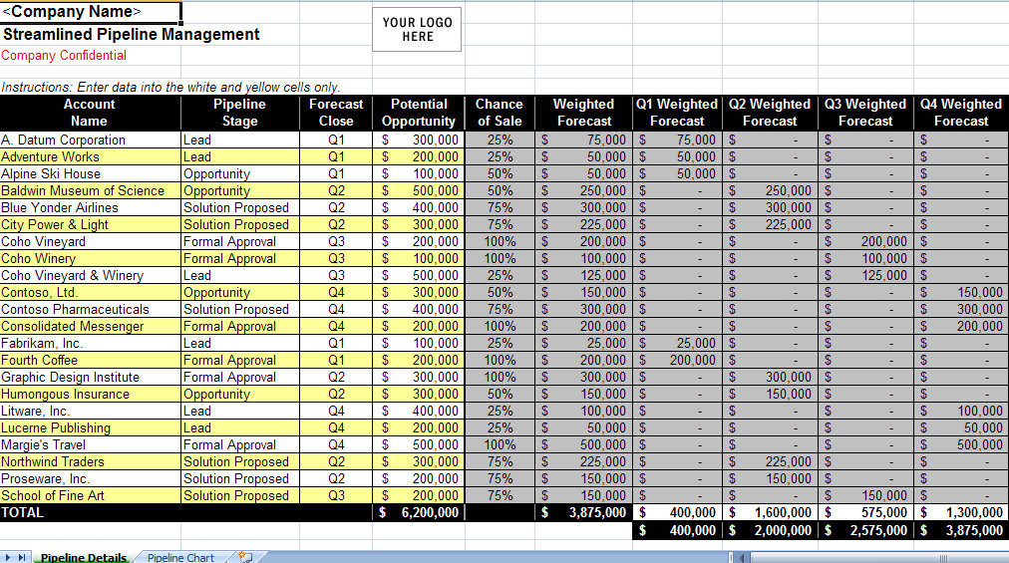Click the Chance of Sale column header
Image resolution: width=1009 pixels, height=563 pixels.
[x=500, y=113]
